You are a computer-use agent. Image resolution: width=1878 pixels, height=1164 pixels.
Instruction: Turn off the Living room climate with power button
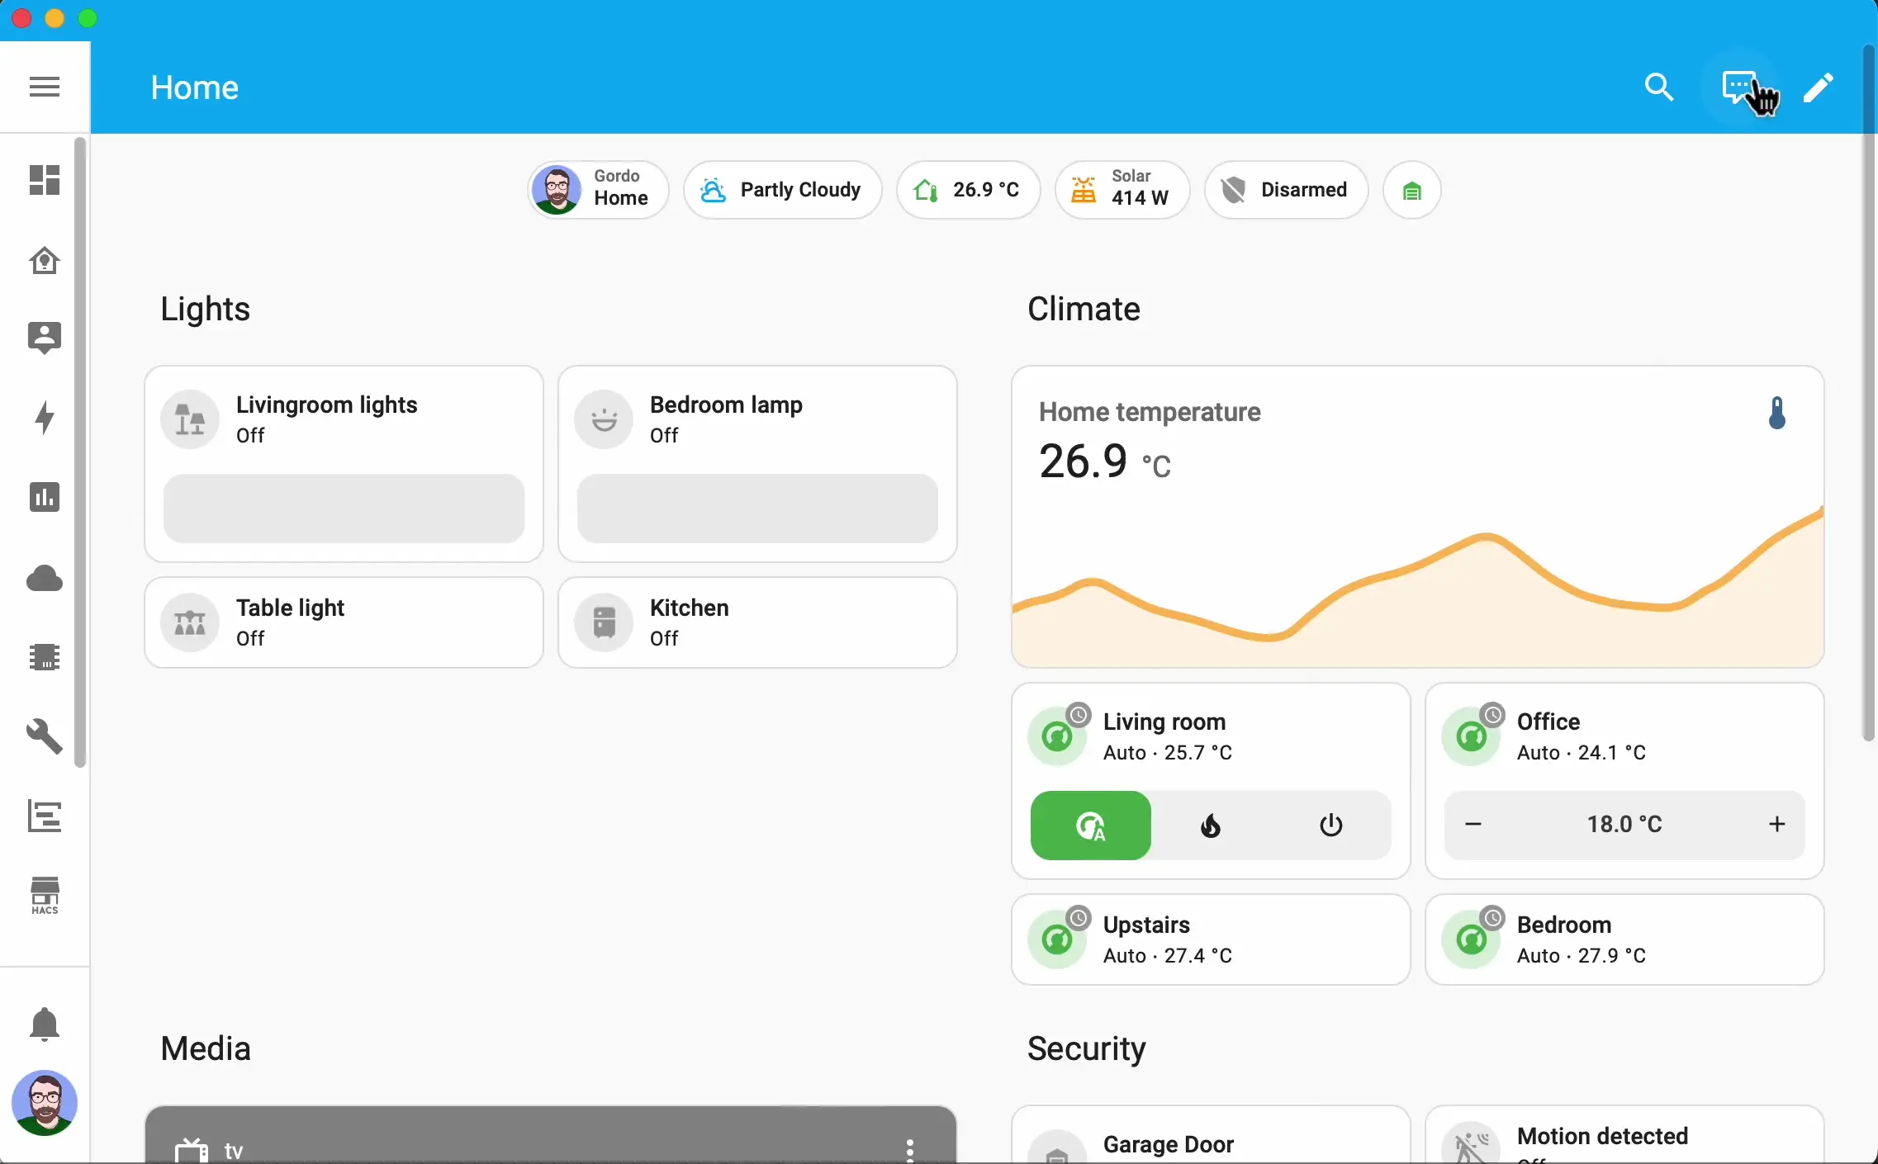coord(1330,826)
